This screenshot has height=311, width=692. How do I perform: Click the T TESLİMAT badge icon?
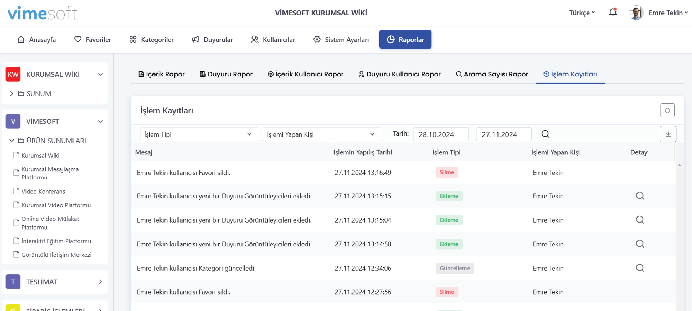point(13,282)
